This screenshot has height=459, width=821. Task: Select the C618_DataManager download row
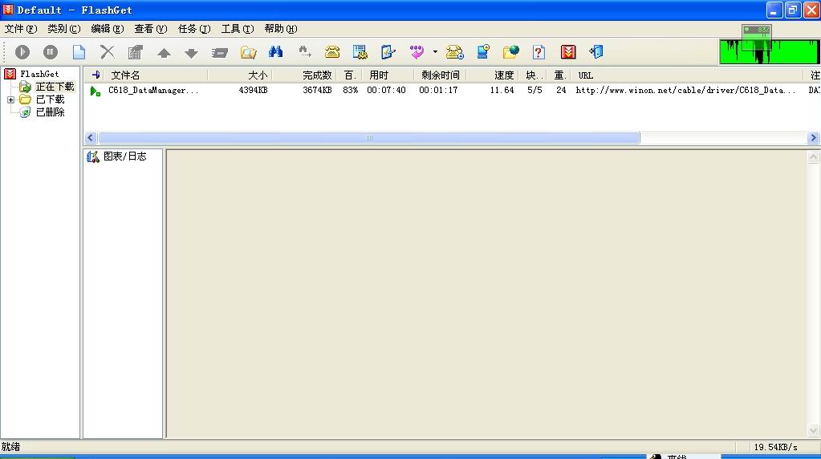click(x=453, y=90)
